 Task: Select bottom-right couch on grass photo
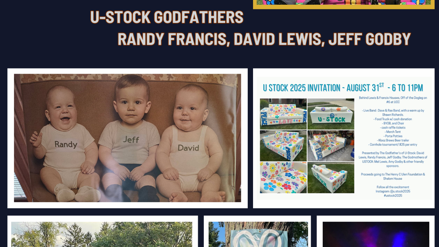[331, 178]
